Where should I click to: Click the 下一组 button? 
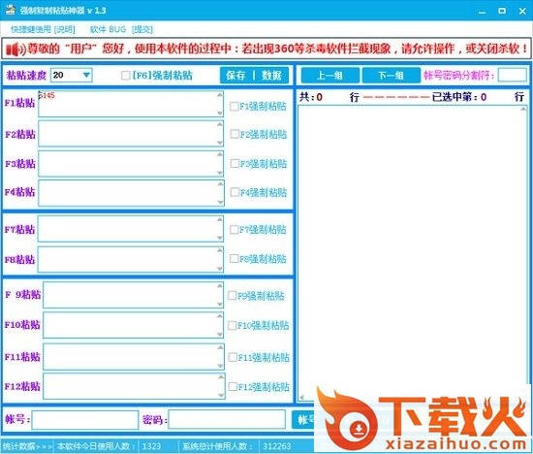[x=391, y=76]
